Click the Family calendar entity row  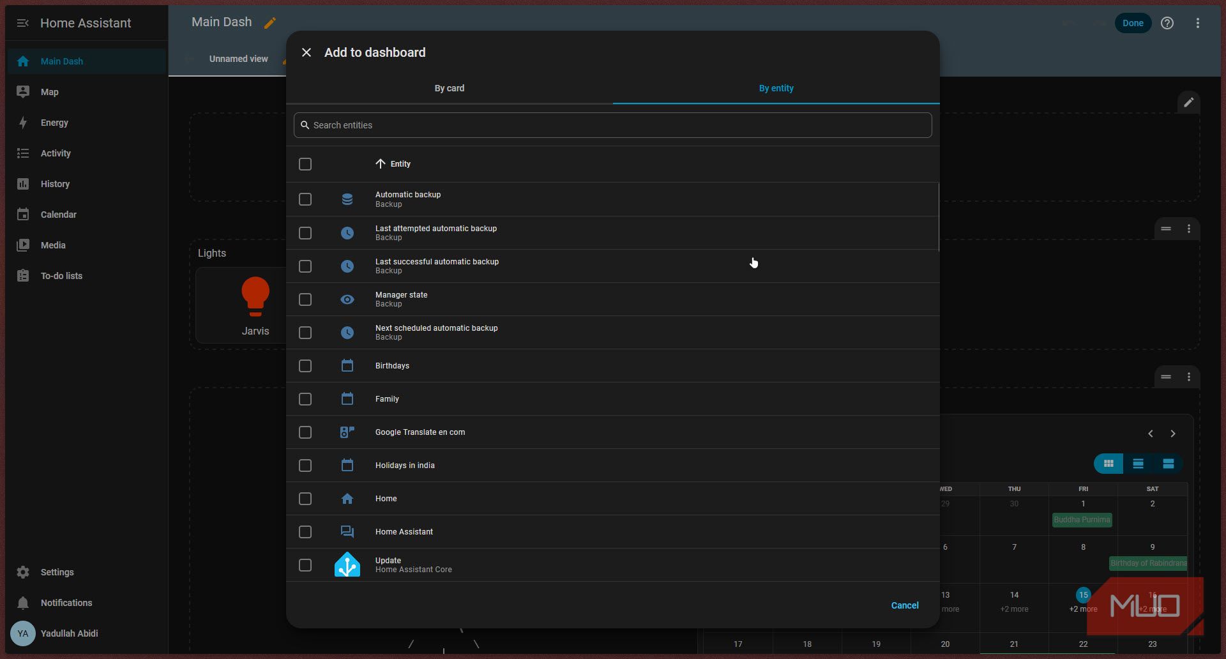tap(613, 399)
